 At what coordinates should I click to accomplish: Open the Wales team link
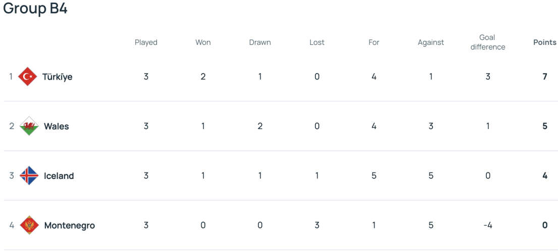[56, 126]
